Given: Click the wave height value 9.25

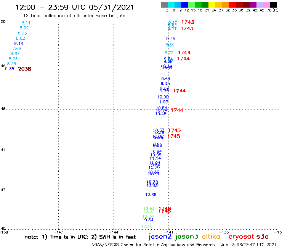Looking at the screenshot, I should (171, 39).
